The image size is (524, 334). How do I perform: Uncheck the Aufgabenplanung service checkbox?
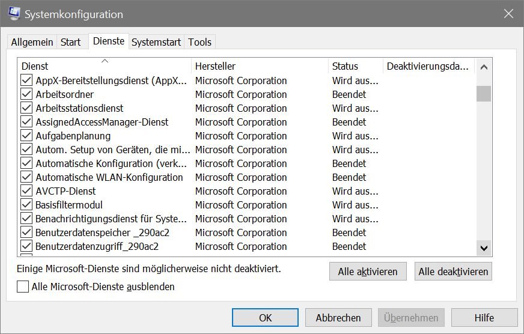26,136
